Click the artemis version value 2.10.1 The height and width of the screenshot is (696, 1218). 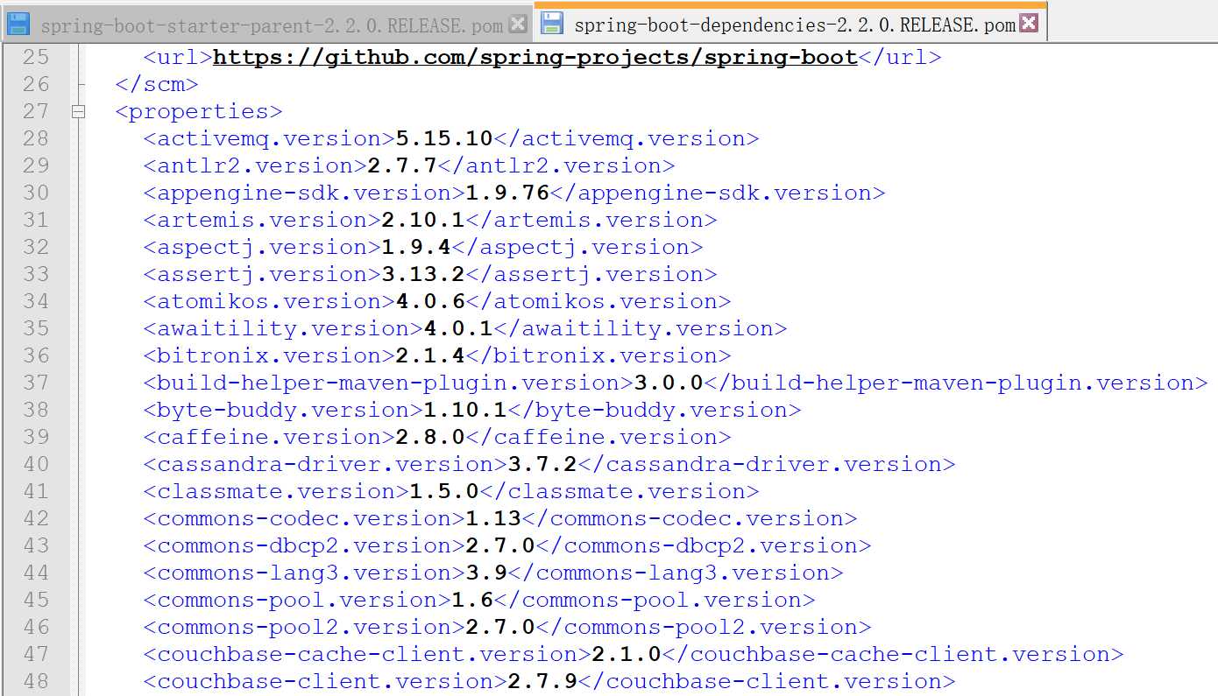[423, 221]
